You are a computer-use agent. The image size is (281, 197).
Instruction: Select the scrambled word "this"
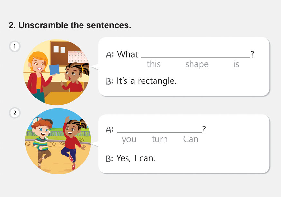(x=154, y=64)
